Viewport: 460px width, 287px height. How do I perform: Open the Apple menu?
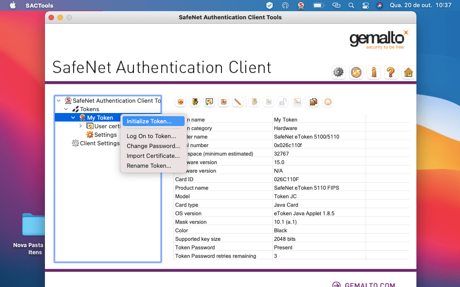[x=13, y=5]
